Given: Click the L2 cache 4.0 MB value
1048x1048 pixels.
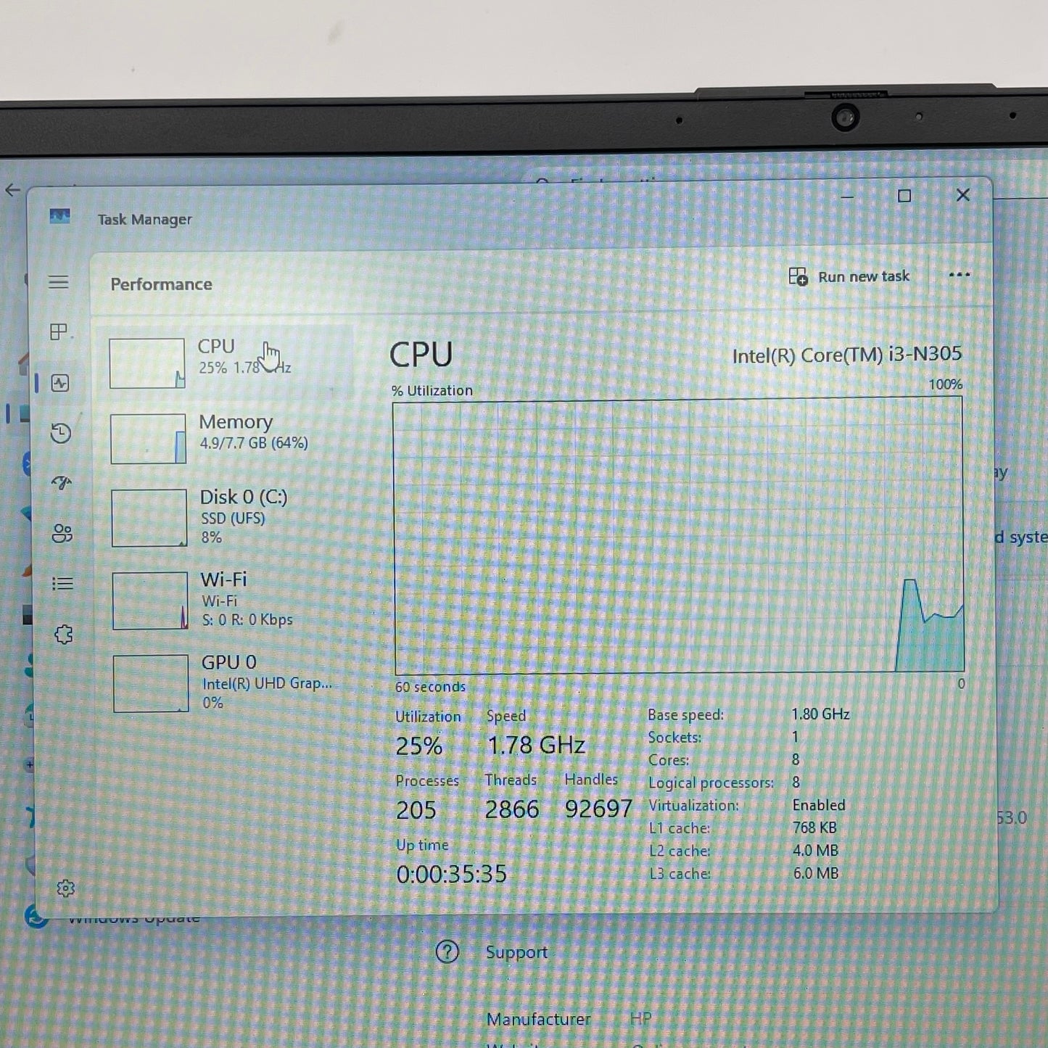Looking at the screenshot, I should point(815,850).
